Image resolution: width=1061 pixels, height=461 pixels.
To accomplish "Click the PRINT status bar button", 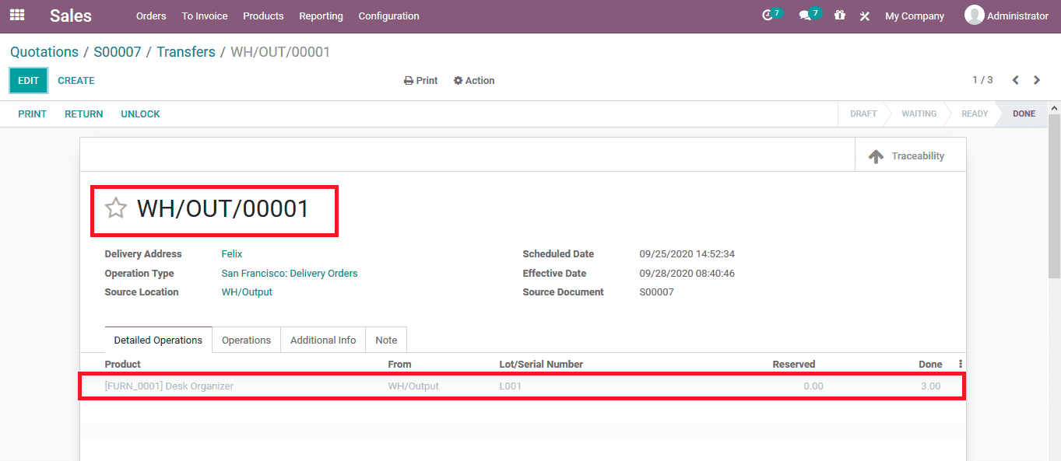I will (x=33, y=114).
